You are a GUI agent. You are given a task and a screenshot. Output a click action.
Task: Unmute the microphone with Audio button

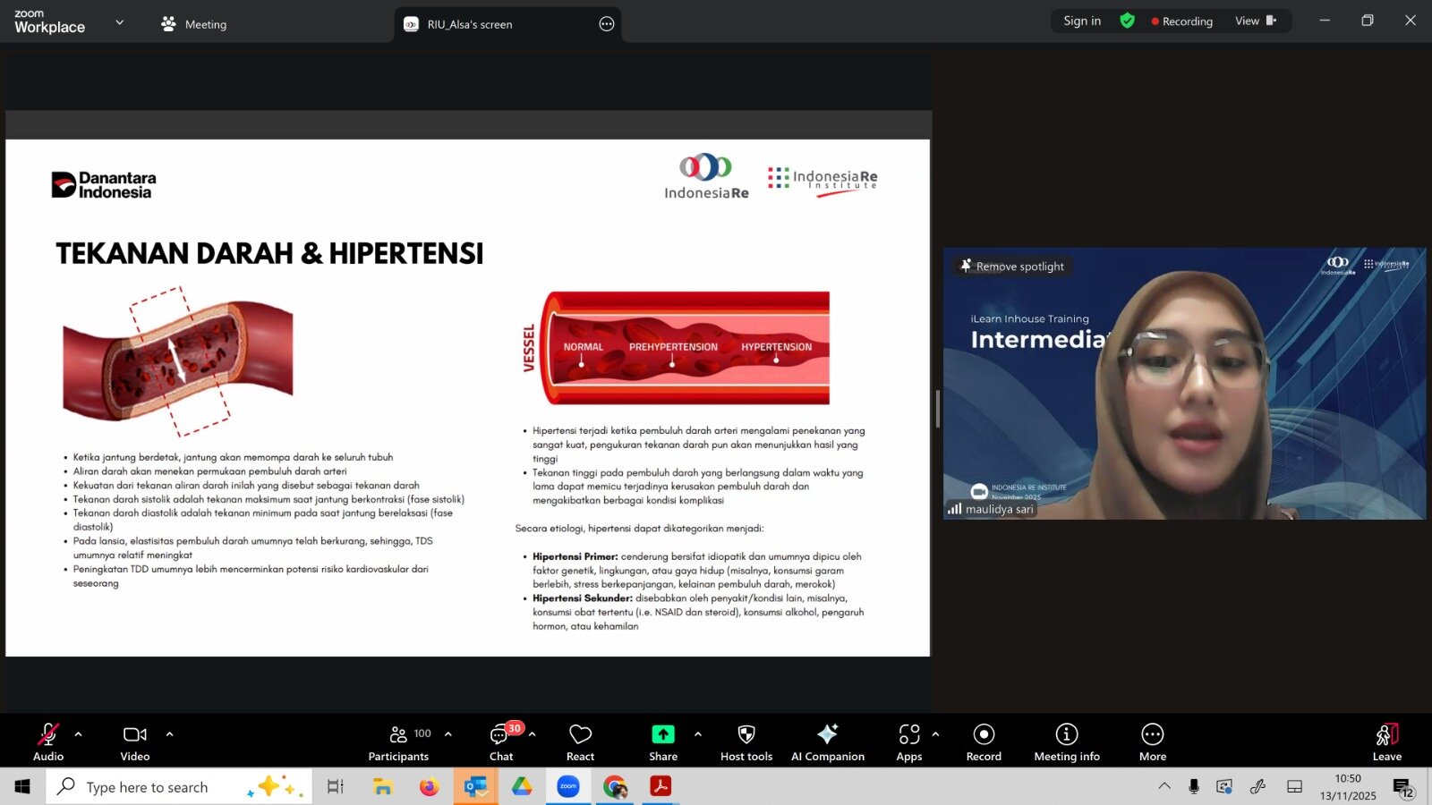click(48, 741)
